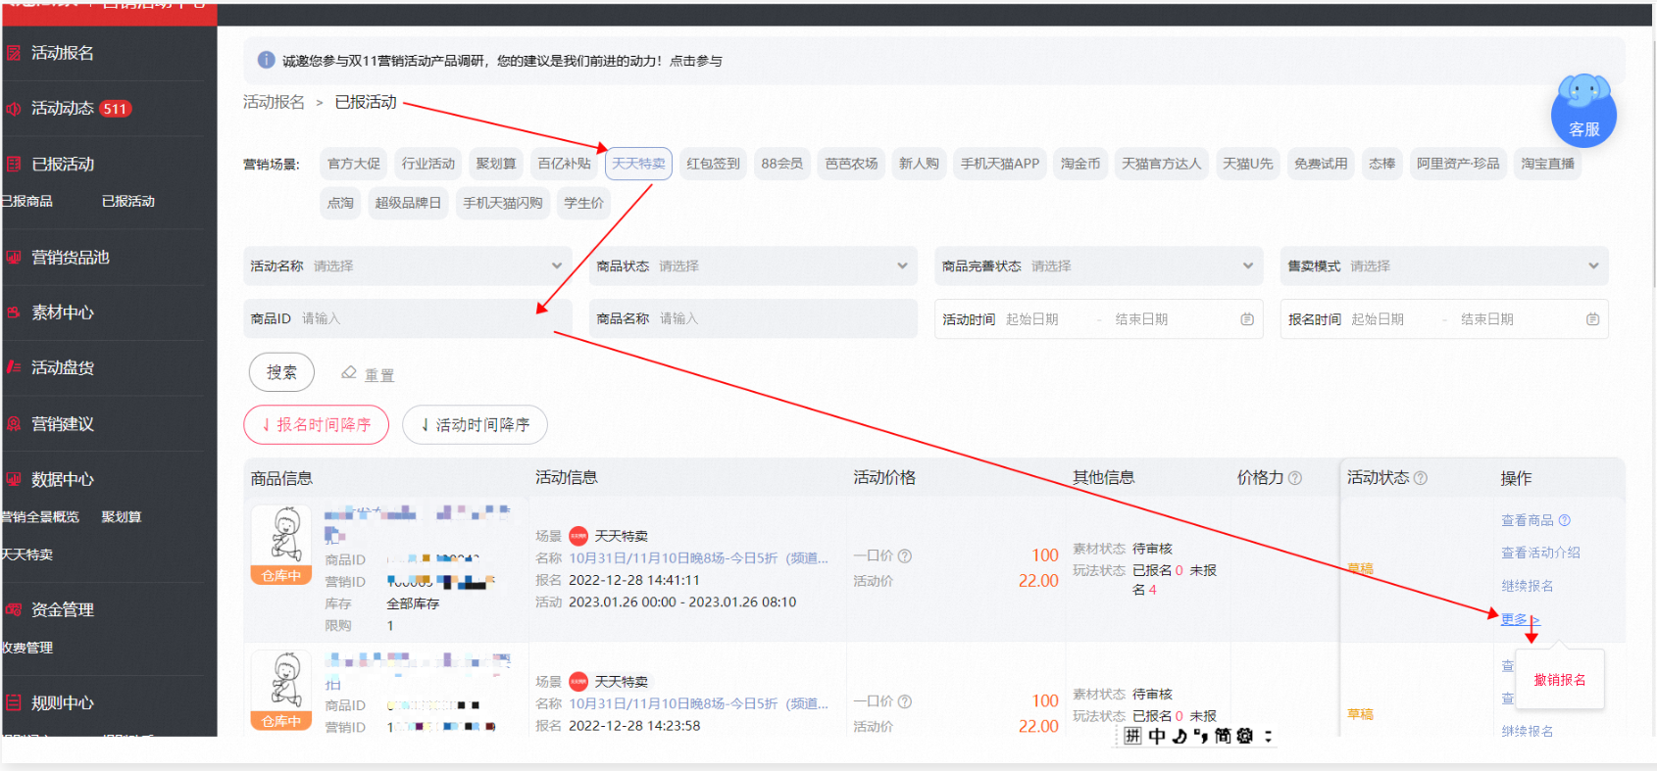Select the 手机天猫APP scene tag
This screenshot has height=771, width=1657.
1000,164
